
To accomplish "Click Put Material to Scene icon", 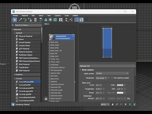I will click(x=25, y=20).
